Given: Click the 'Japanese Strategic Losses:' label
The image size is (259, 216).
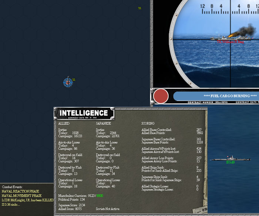Looking at the screenshot, I should pos(158,189).
